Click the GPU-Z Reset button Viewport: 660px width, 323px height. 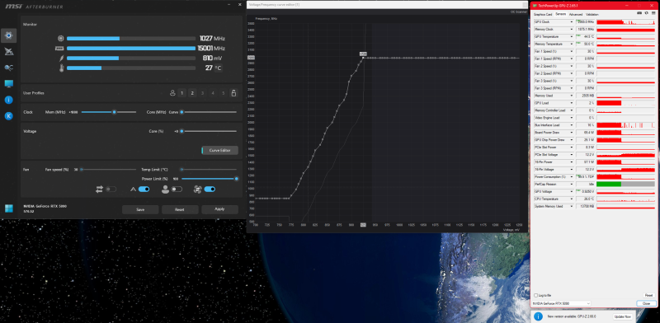(648, 295)
